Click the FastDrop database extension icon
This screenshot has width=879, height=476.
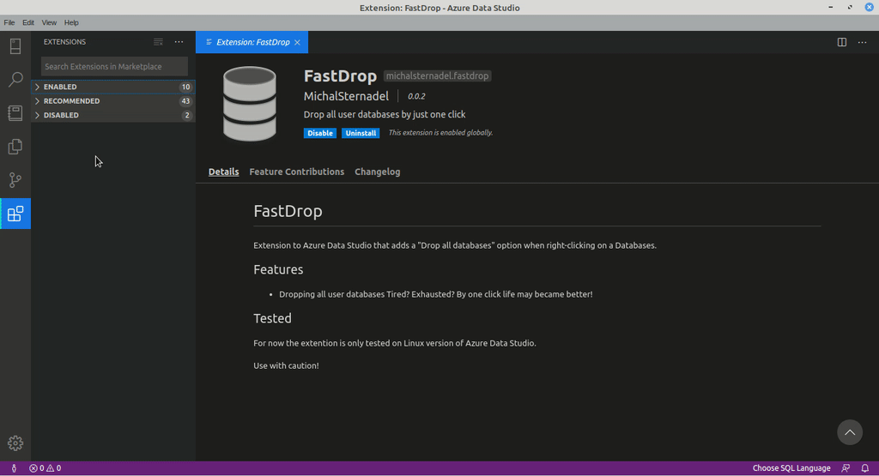[x=250, y=104]
